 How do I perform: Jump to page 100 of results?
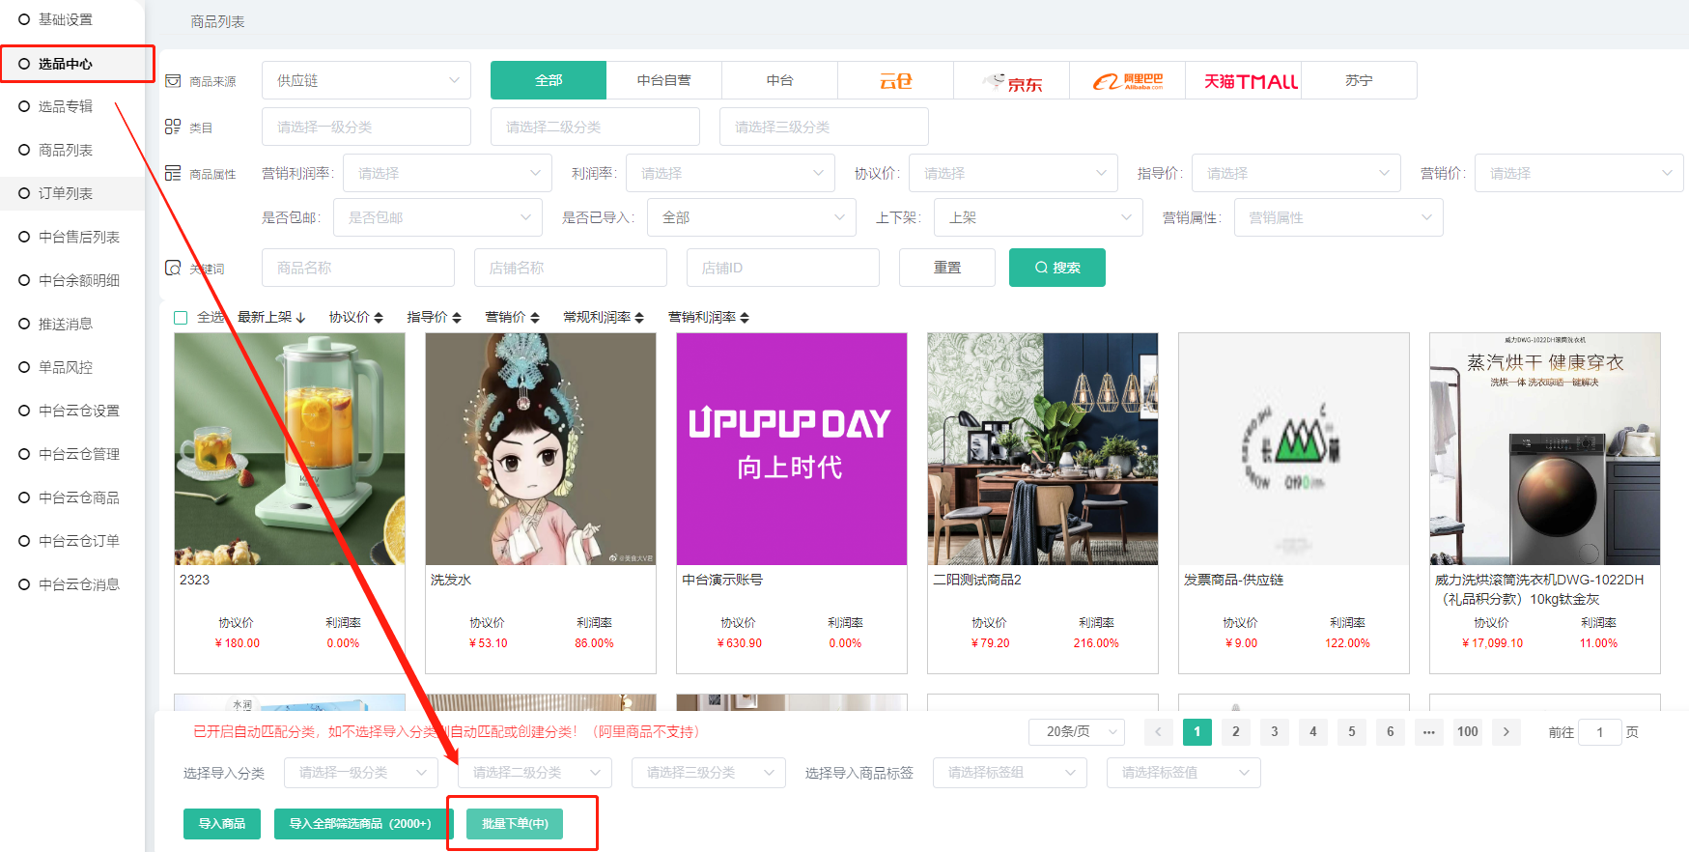tap(1468, 732)
